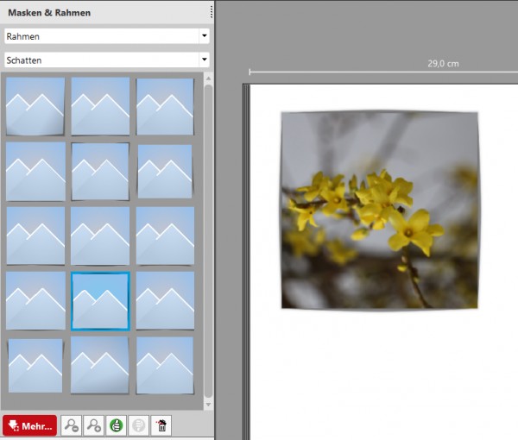518x440 pixels.
Task: Click the scrollbar up arrow in thumbnail list
Action: (x=208, y=79)
